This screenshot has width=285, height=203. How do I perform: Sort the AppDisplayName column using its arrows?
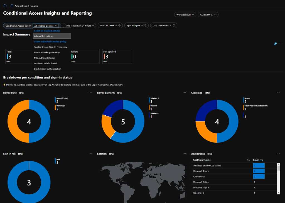coord(248,160)
